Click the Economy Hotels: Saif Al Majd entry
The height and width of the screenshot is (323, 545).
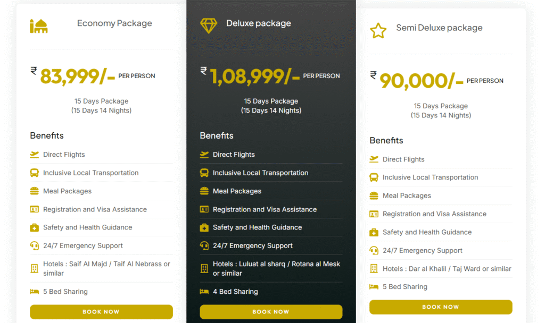(x=106, y=268)
